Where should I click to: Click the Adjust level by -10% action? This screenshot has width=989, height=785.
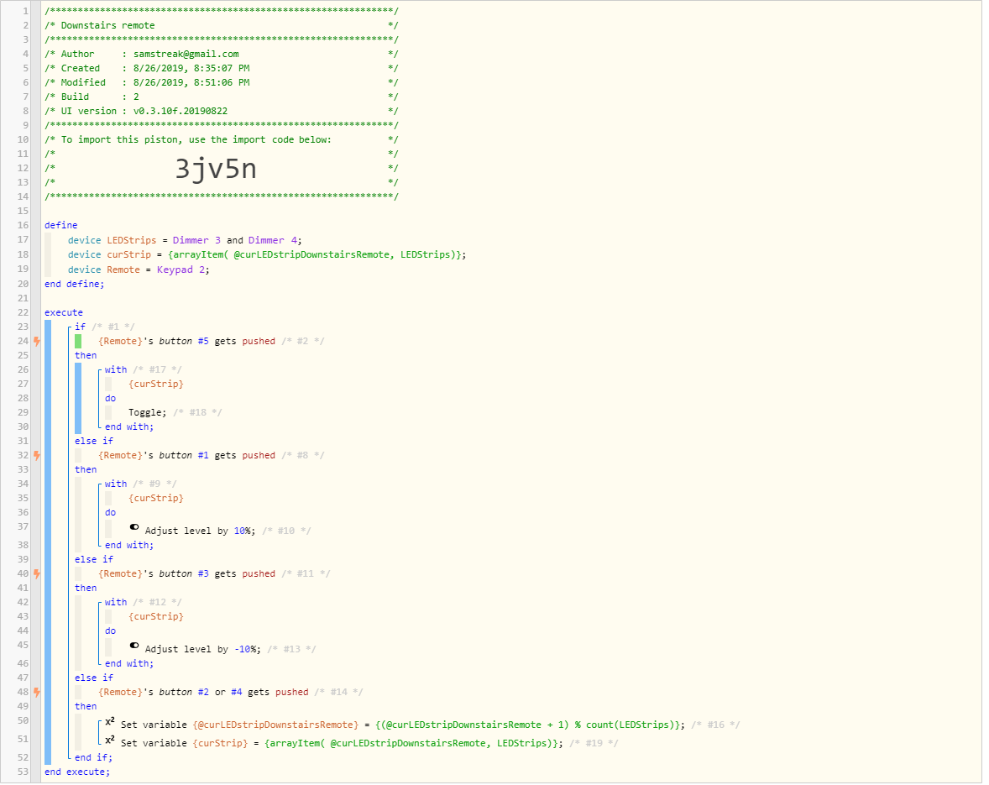(202, 650)
